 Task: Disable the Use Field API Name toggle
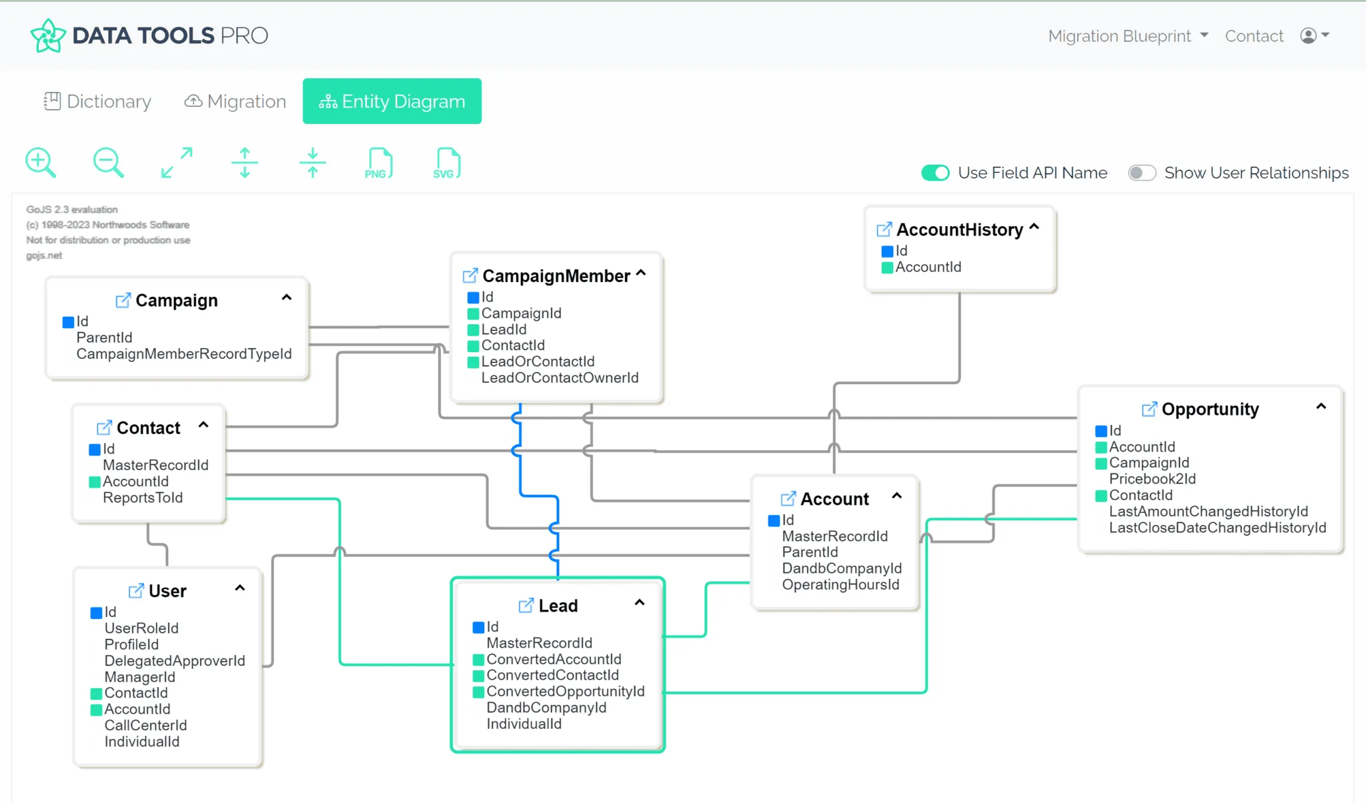(x=935, y=173)
